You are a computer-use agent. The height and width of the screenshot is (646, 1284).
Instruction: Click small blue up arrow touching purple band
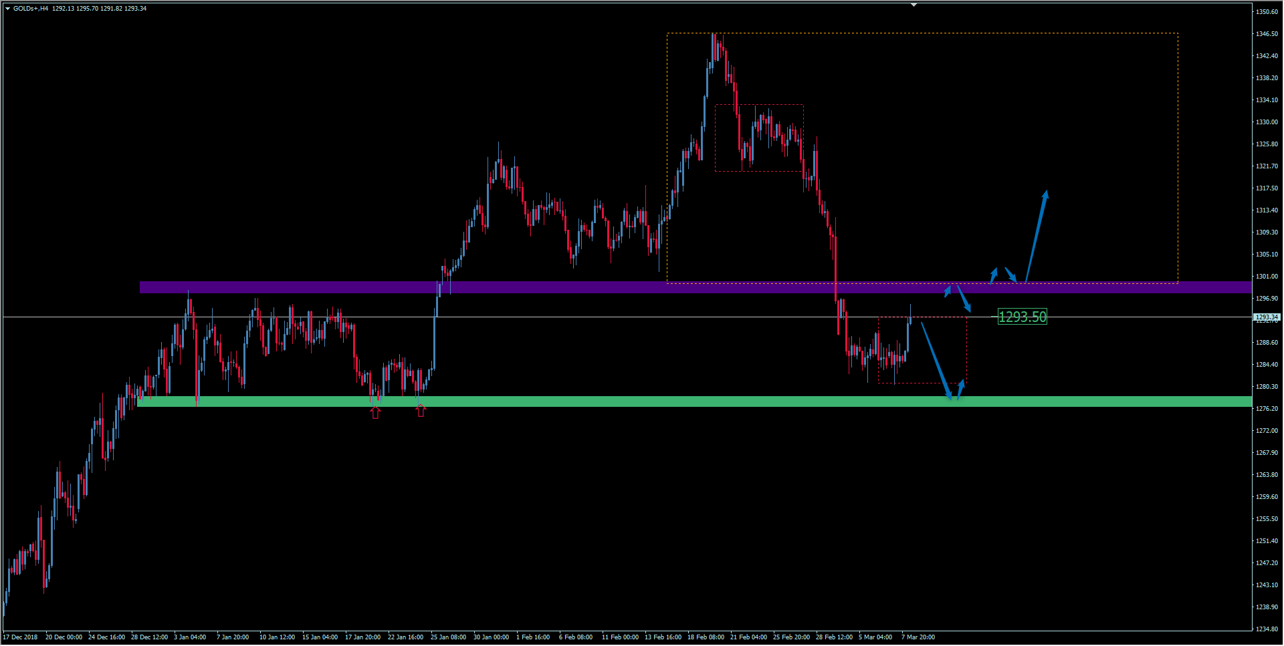(948, 291)
